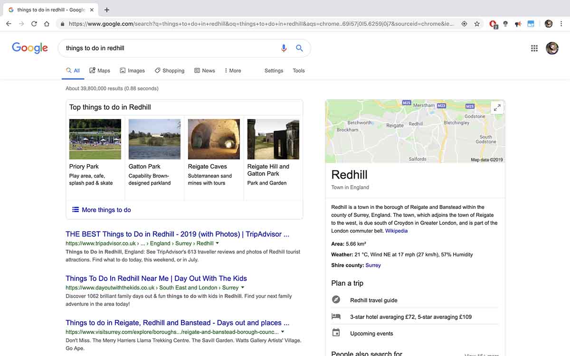This screenshot has height=356, width=570.
Task: Click the magnifying glass to search
Action: click(x=299, y=48)
